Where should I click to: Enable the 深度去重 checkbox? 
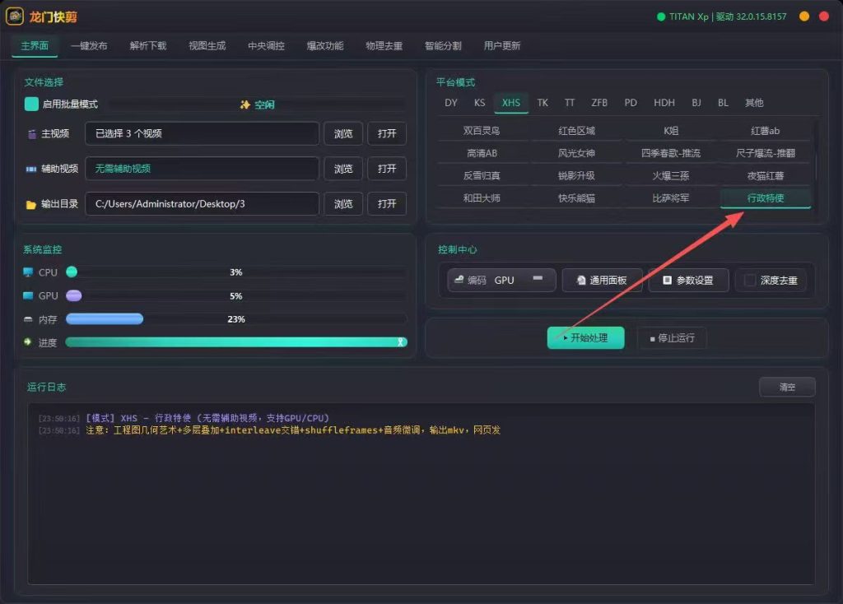point(749,280)
